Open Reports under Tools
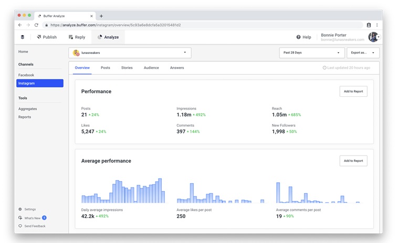The width and height of the screenshot is (397, 243). coord(25,117)
